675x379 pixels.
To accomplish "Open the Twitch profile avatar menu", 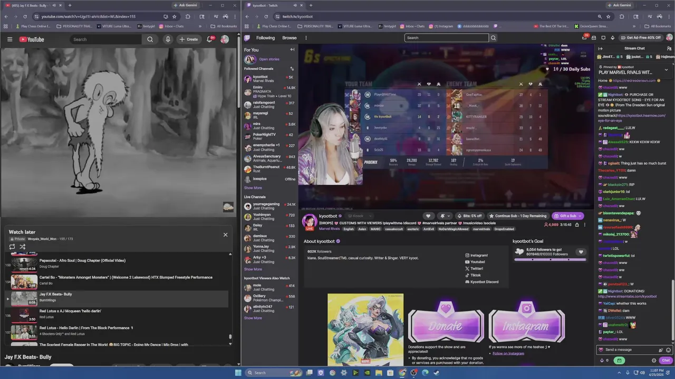I will (669, 38).
